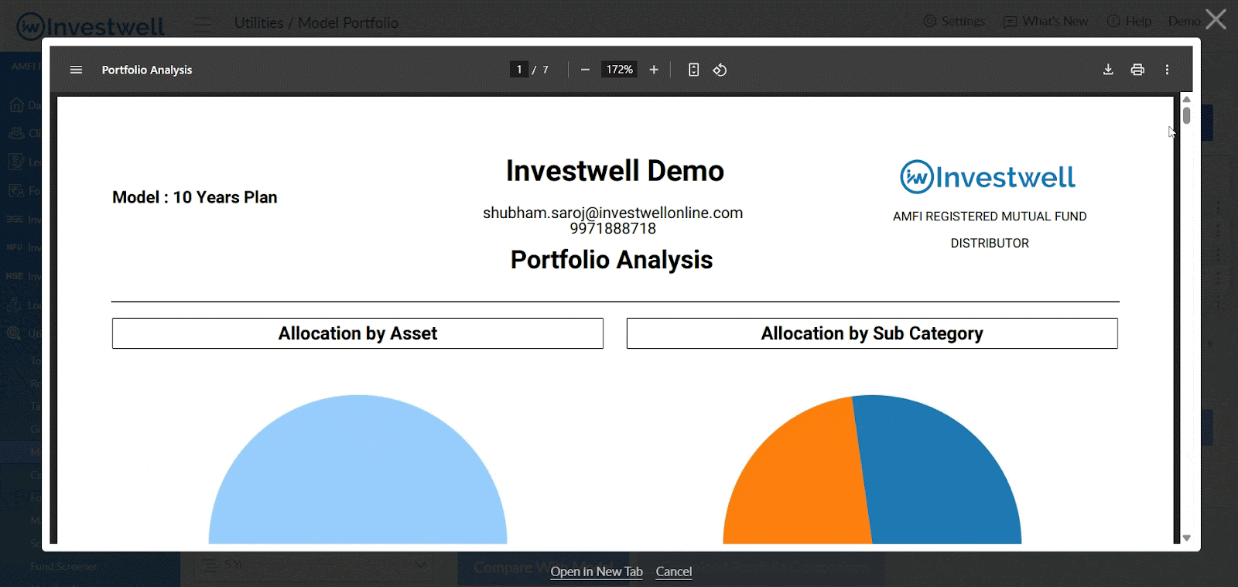Open the report in a new tab
Viewport: 1238px width, 587px height.
597,572
